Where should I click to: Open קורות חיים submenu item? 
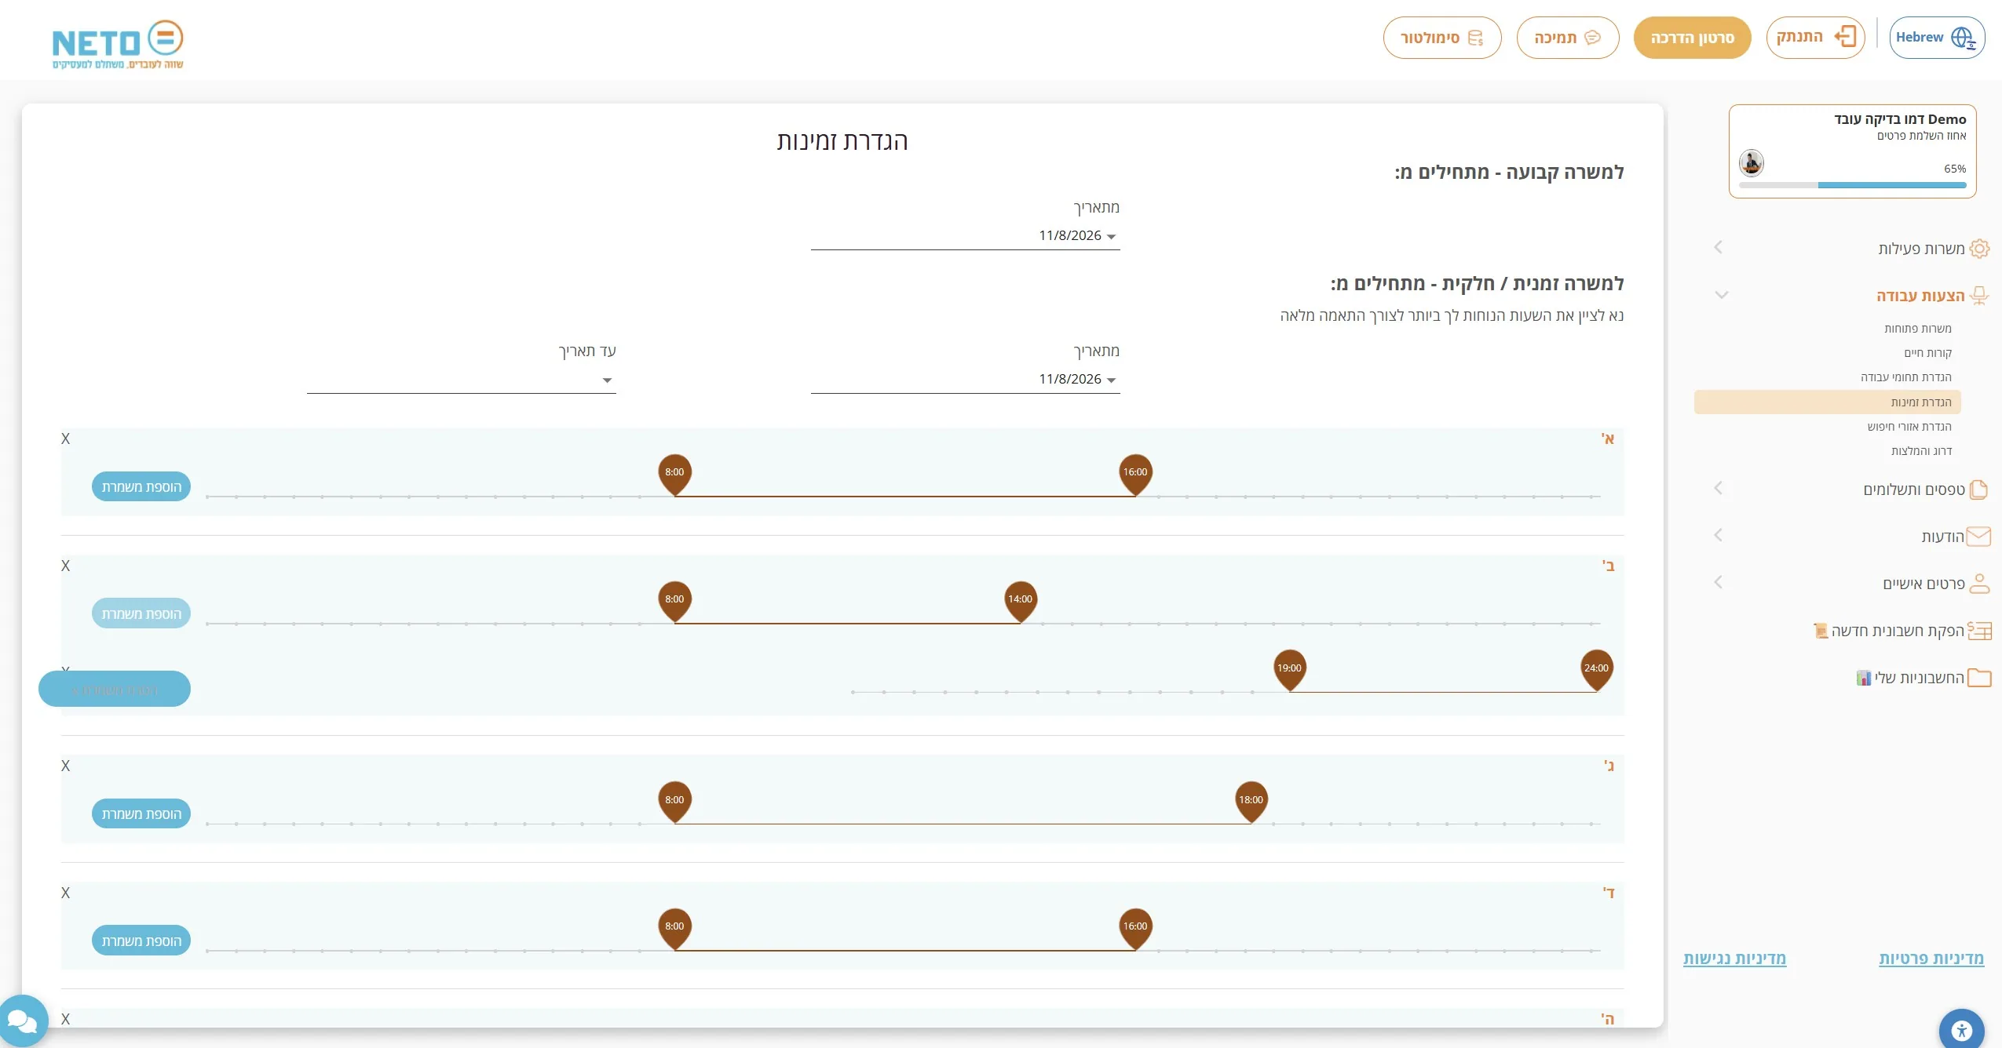coord(1927,352)
